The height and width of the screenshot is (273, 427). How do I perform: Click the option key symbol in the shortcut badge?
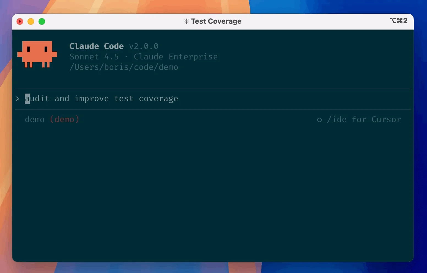click(393, 21)
